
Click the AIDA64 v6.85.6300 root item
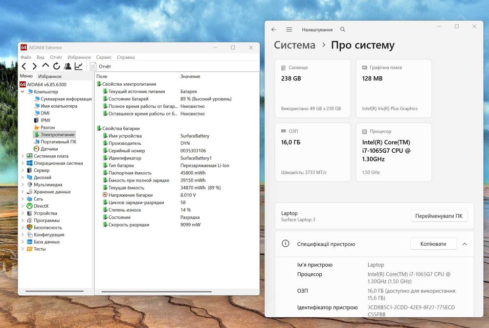[43, 85]
